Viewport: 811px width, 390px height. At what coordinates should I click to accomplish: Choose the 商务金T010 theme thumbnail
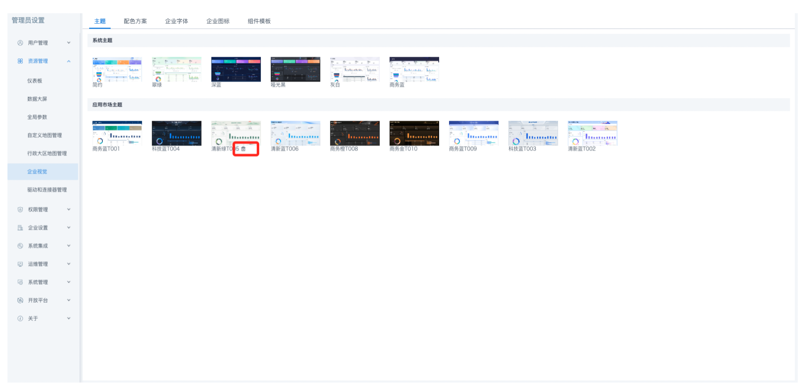point(414,133)
